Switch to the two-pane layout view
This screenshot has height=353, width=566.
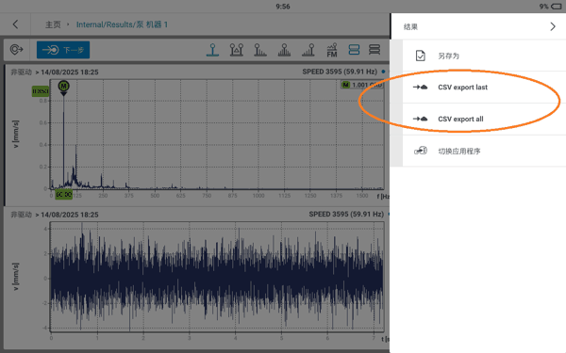click(x=354, y=50)
